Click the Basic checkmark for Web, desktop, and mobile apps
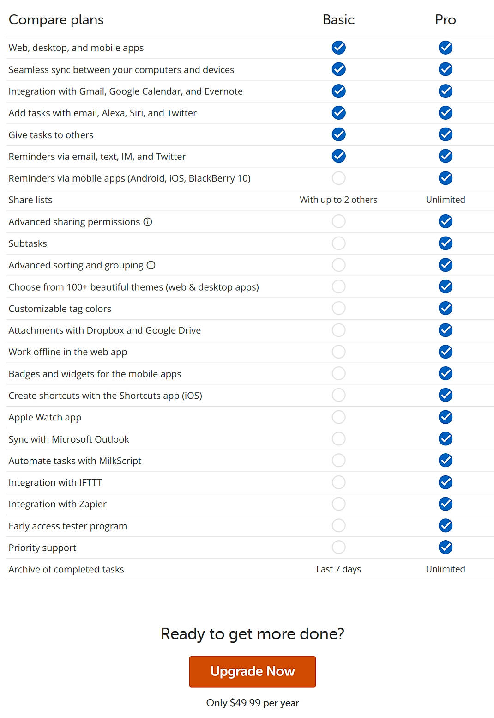The image size is (494, 718). click(338, 47)
